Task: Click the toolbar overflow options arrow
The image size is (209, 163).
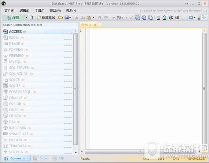Action: (x=199, y=19)
